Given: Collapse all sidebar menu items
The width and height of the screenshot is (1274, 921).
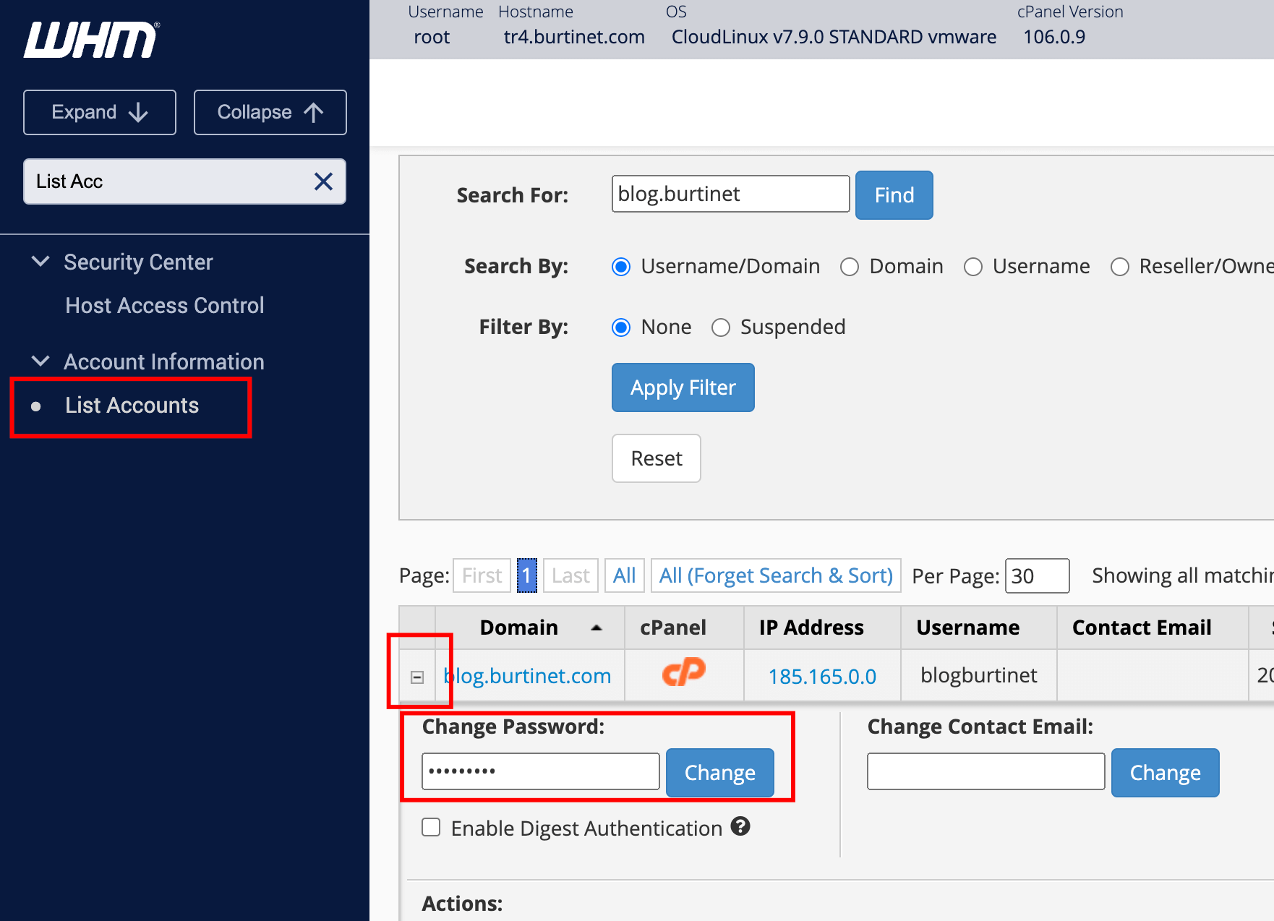Looking at the screenshot, I should [270, 112].
